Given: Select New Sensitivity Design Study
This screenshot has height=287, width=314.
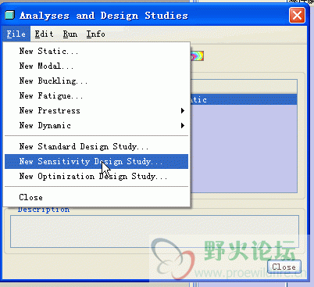Looking at the screenshot, I should [x=96, y=161].
